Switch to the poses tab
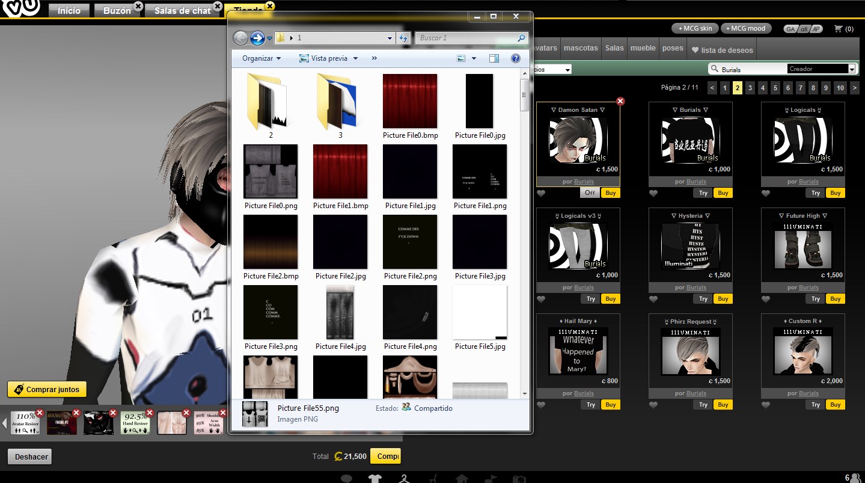Screen dimensions: 865x483 (673, 48)
